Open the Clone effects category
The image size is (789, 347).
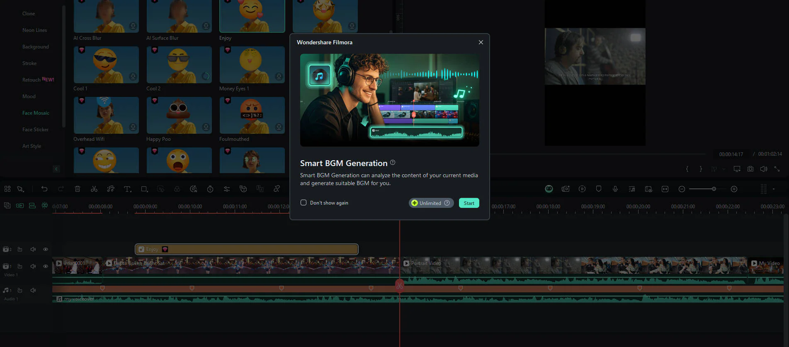[x=29, y=14]
